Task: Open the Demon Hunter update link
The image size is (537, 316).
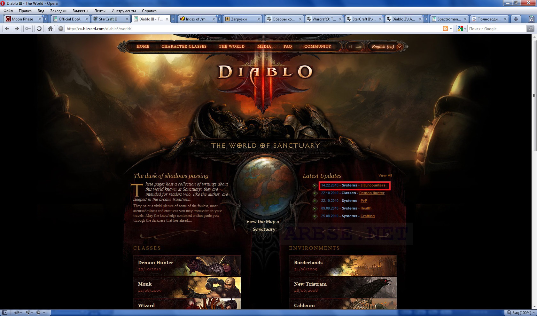Action: pos(372,193)
